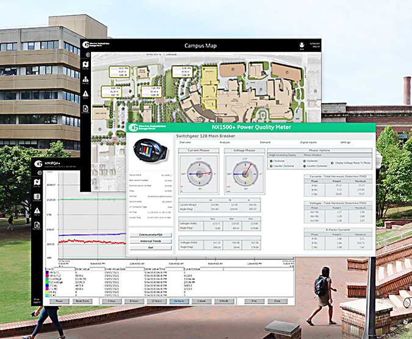Collapse the HMIPQA+ sidebar with the circle arrow

point(40,173)
